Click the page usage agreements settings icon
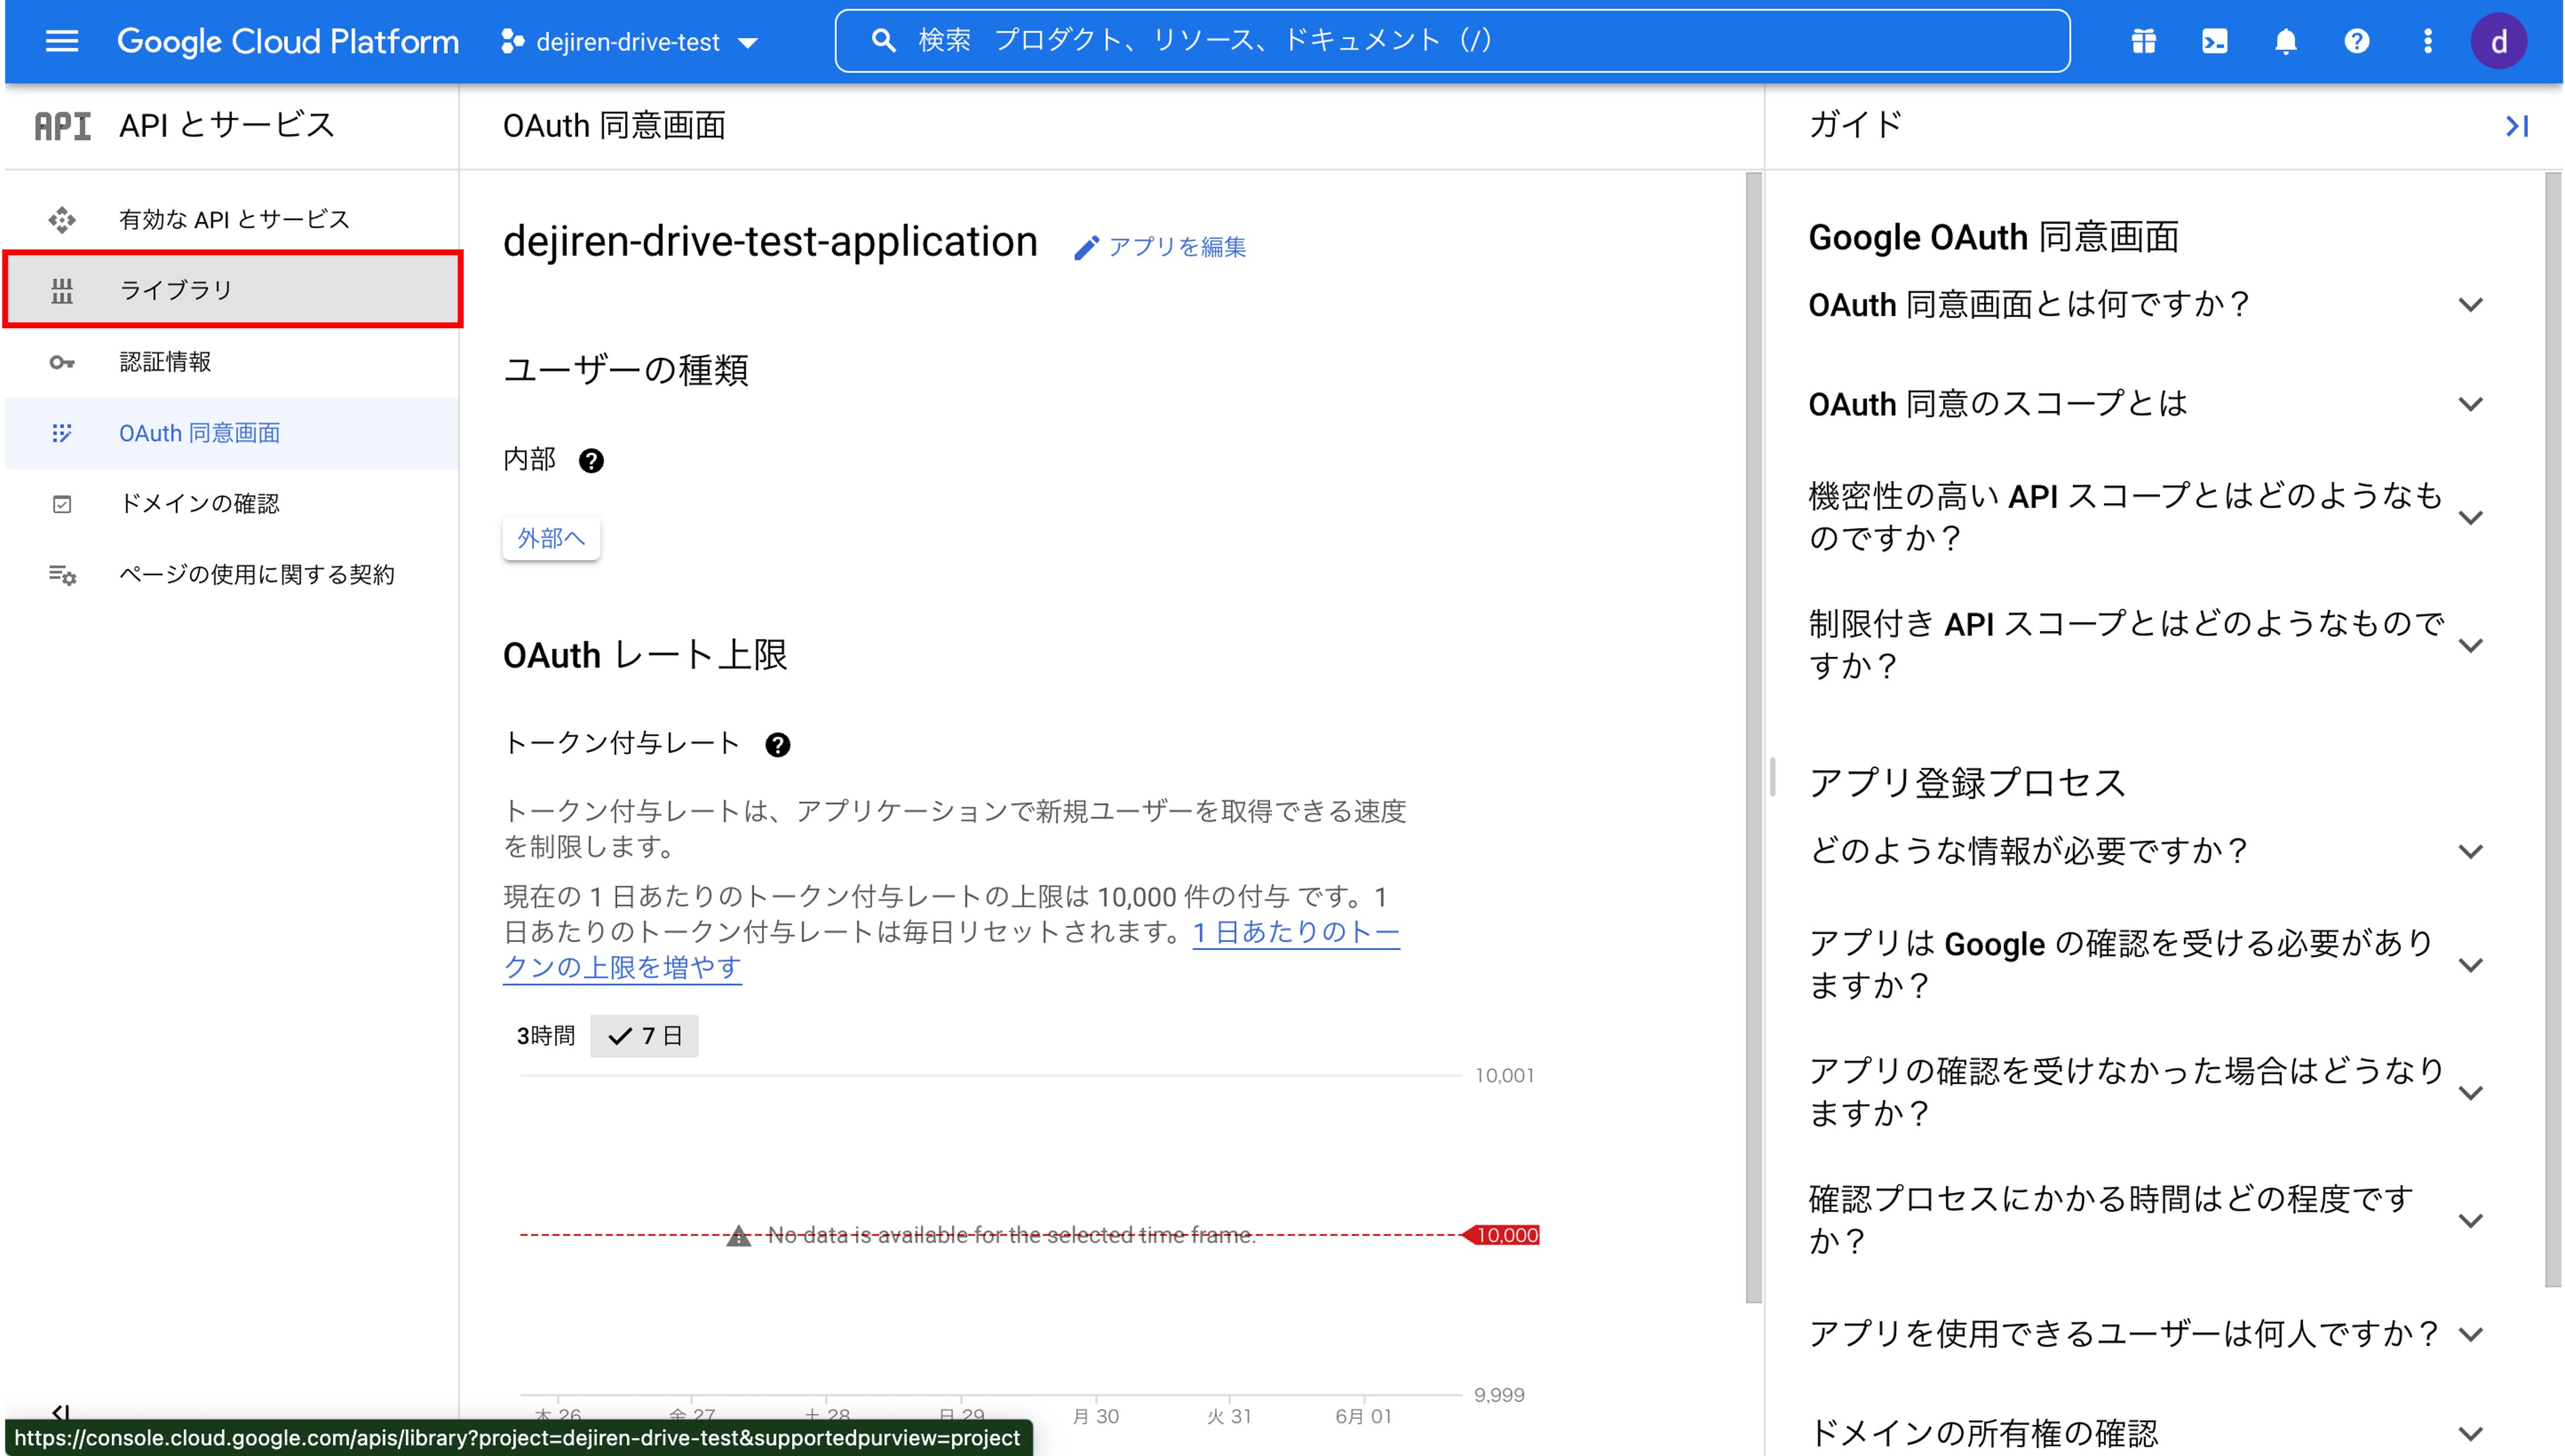The image size is (2565, 1456). point(62,575)
